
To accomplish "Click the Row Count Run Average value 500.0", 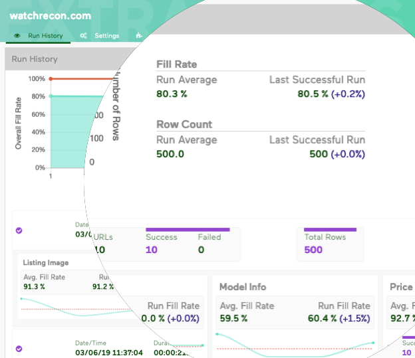I will [170, 154].
